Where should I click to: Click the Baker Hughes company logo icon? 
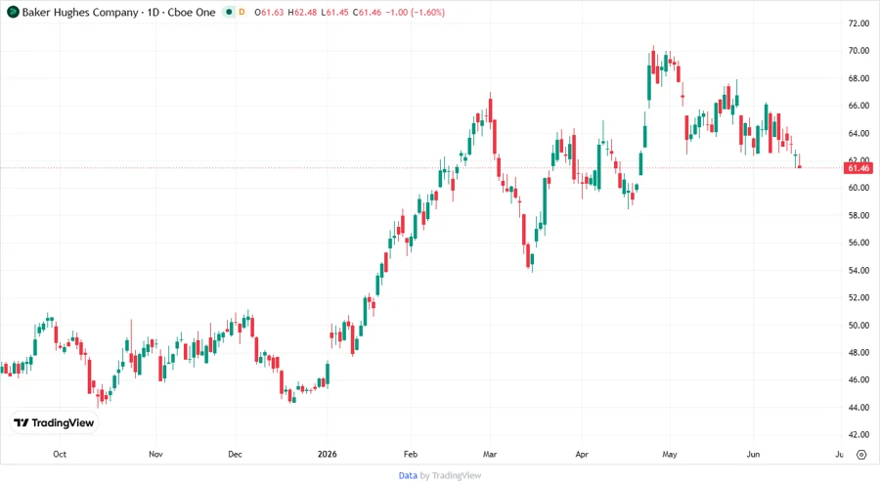click(x=13, y=12)
